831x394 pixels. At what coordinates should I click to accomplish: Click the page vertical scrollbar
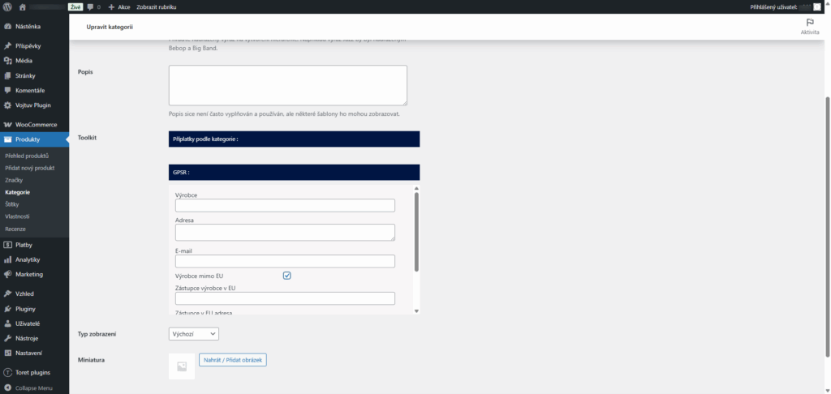point(828,228)
